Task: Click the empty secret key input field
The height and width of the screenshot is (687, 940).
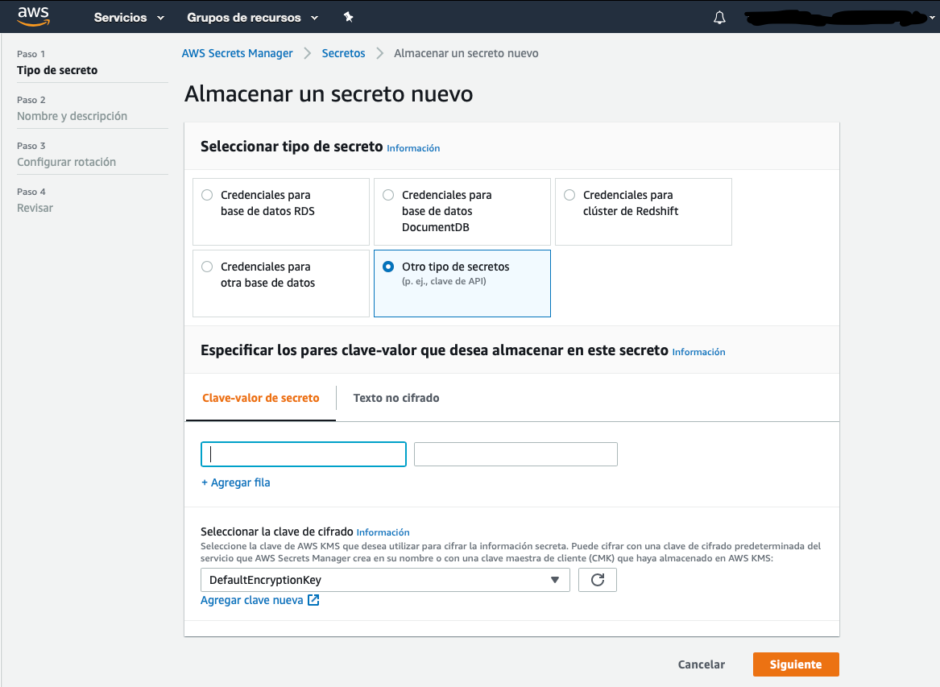Action: [x=303, y=453]
